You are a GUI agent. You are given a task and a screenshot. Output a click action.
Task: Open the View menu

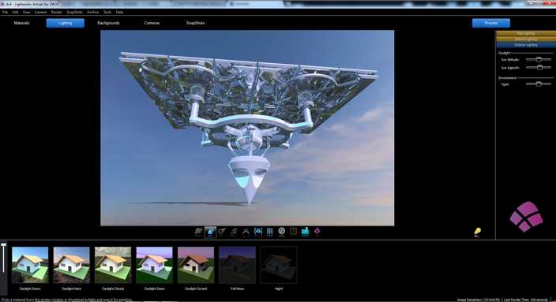(x=27, y=12)
